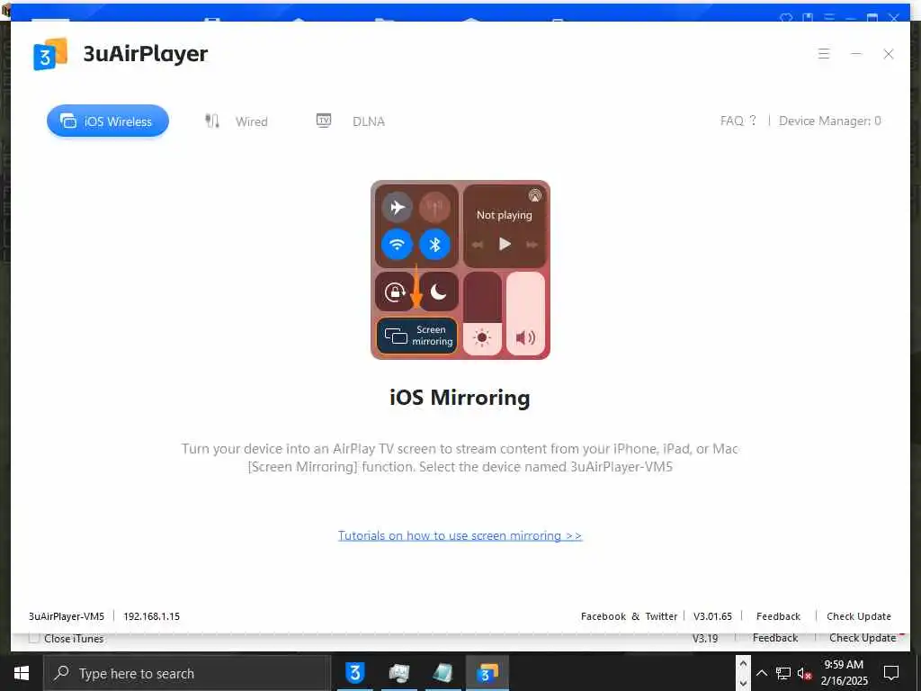
Task: Minimize the 3uAirPlayer window
Action: coord(856,53)
